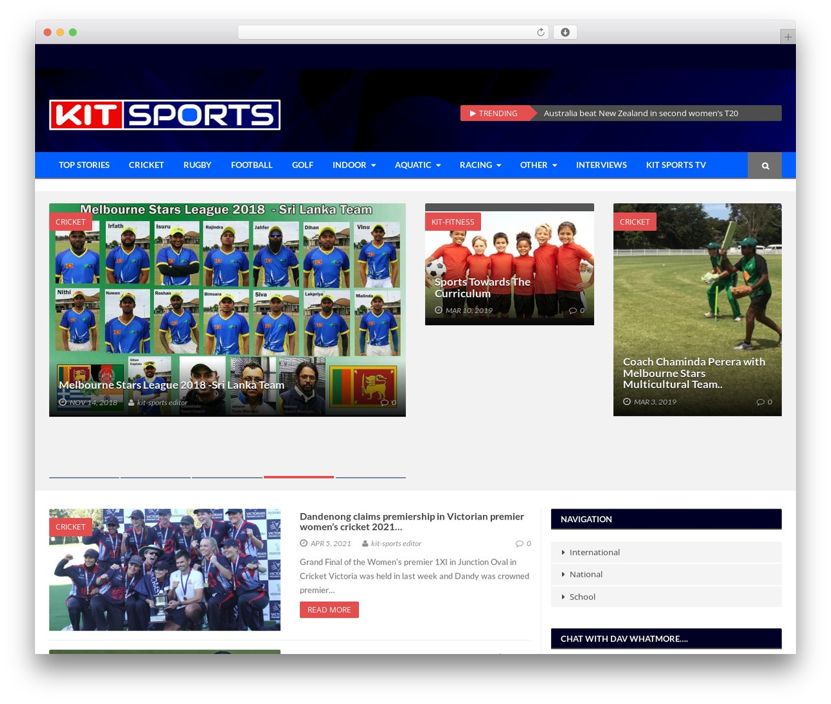
Task: Click kit-sports editor author link on Dandenong article
Action: pos(396,544)
